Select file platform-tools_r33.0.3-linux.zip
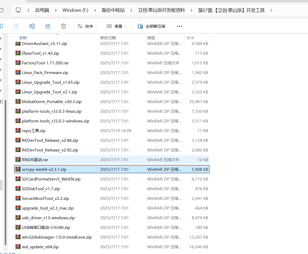Screen dimensions: 308x254 pos(112,111)
